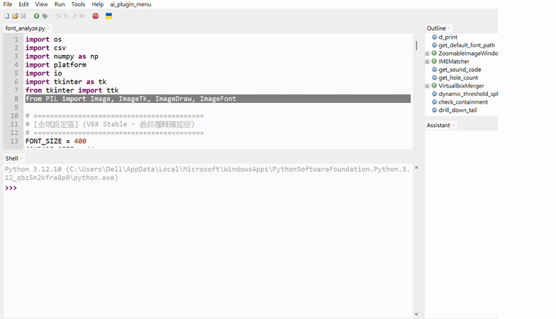
Task: Select drill_down_tail in Outline panel
Action: pyautogui.click(x=457, y=111)
